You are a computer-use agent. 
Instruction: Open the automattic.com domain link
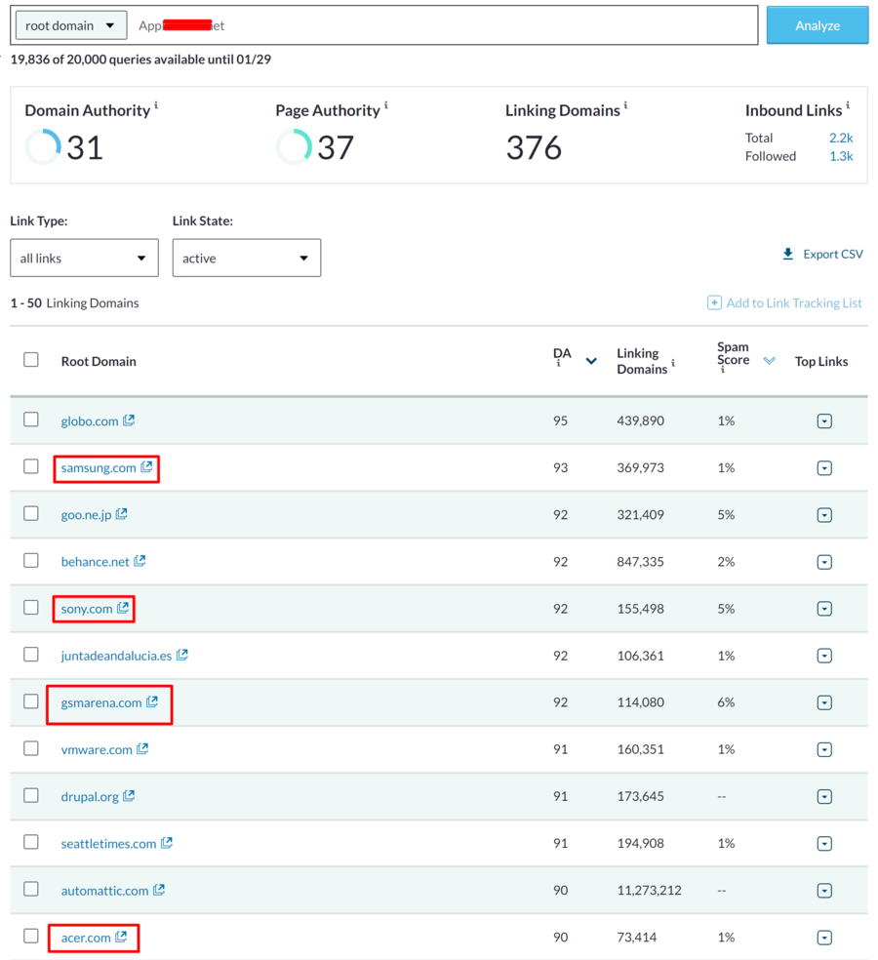point(104,891)
